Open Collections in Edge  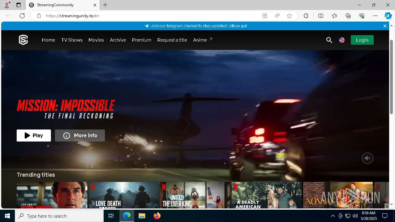click(348, 16)
